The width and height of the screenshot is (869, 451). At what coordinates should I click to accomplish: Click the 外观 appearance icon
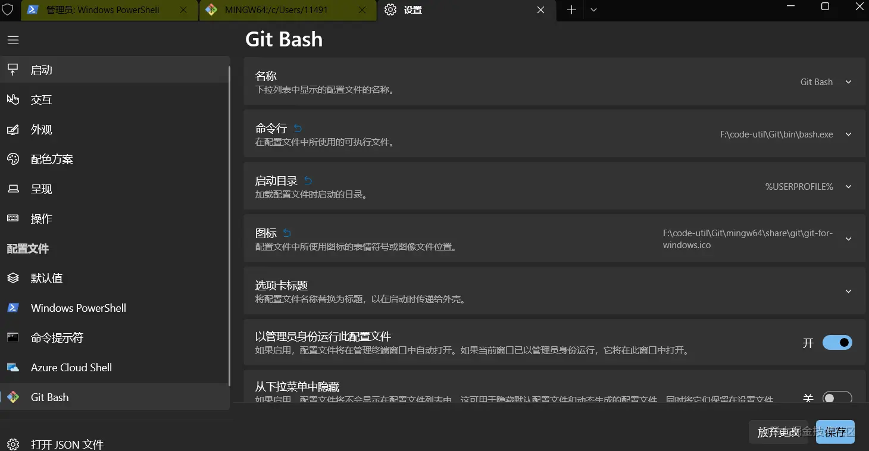[13, 129]
